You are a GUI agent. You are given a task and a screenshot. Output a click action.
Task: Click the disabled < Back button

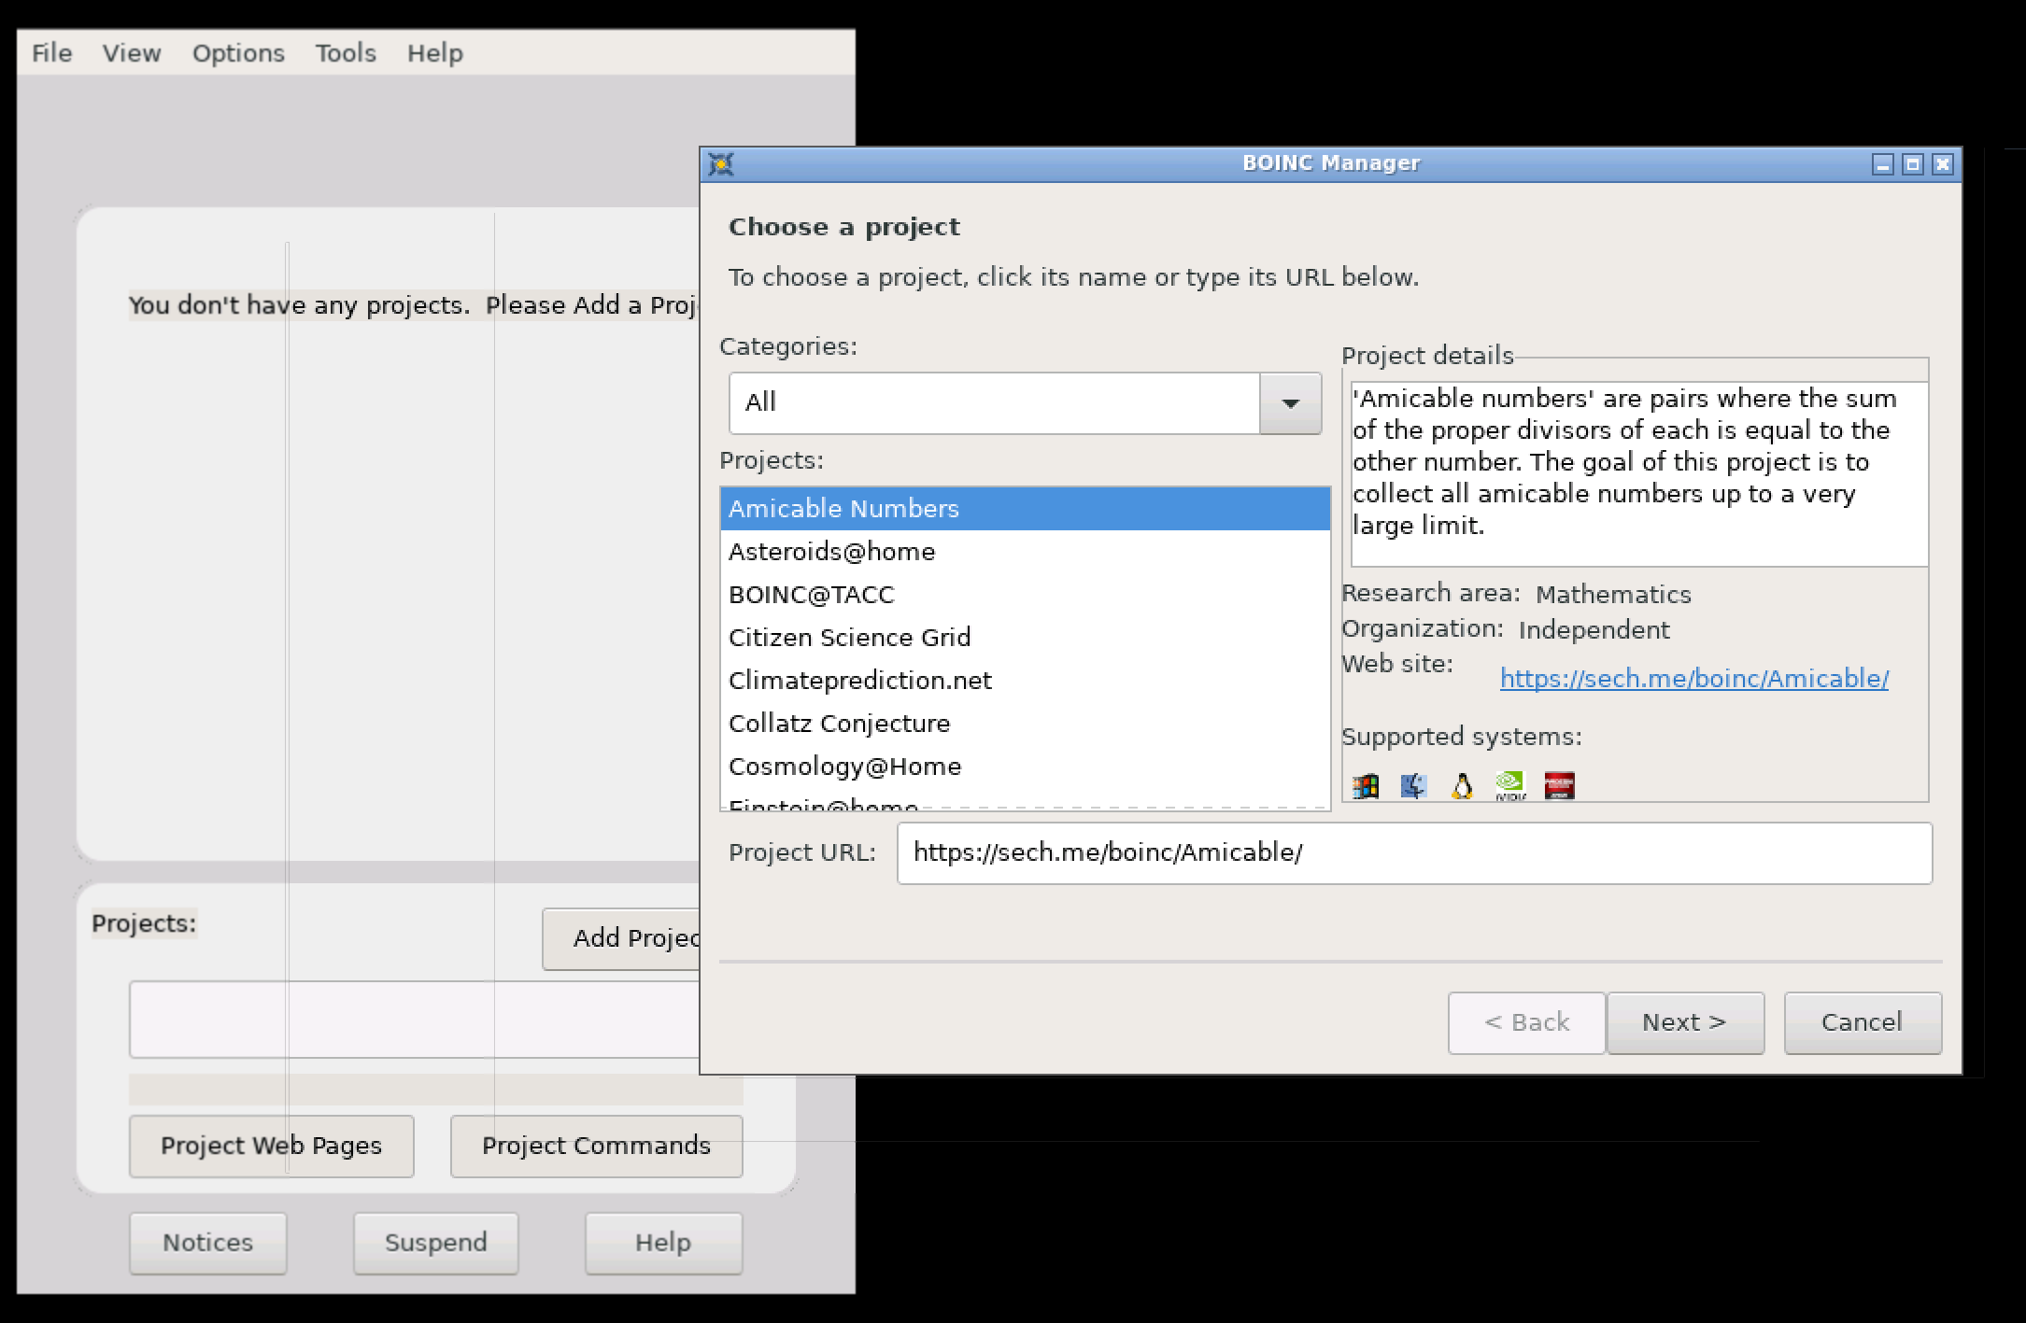[x=1526, y=1022]
